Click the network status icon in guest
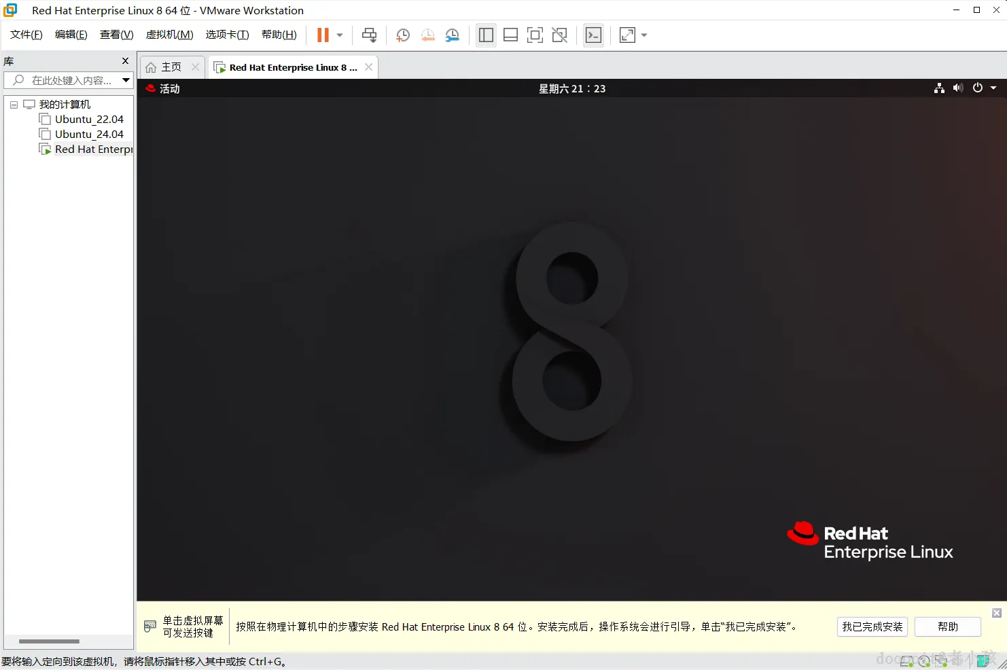The width and height of the screenshot is (1007, 670). pyautogui.click(x=939, y=88)
